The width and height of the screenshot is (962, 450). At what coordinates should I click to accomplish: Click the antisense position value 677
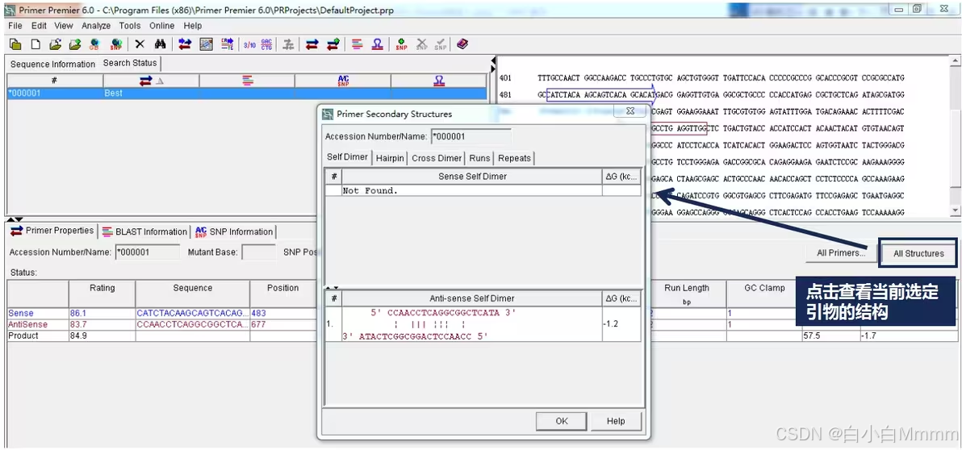(x=259, y=324)
